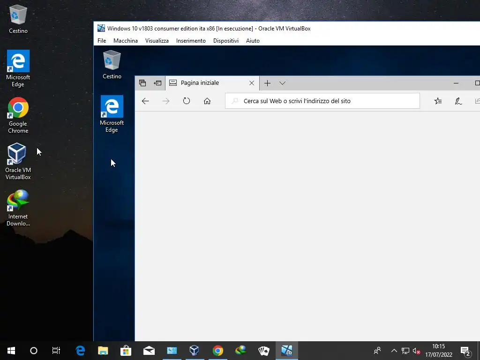Open the blue panel app on taskbar
This screenshot has height=360, width=480.
[x=172, y=351]
